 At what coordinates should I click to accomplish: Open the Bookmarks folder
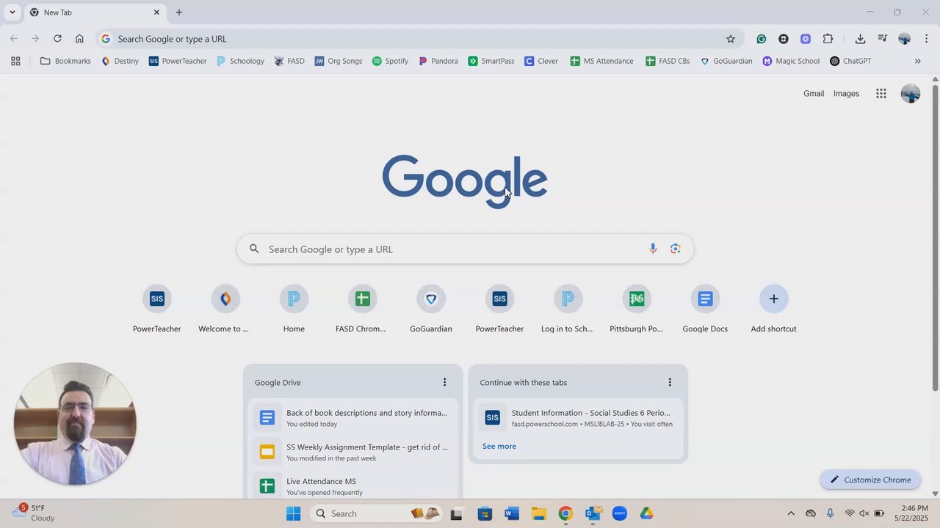[66, 61]
